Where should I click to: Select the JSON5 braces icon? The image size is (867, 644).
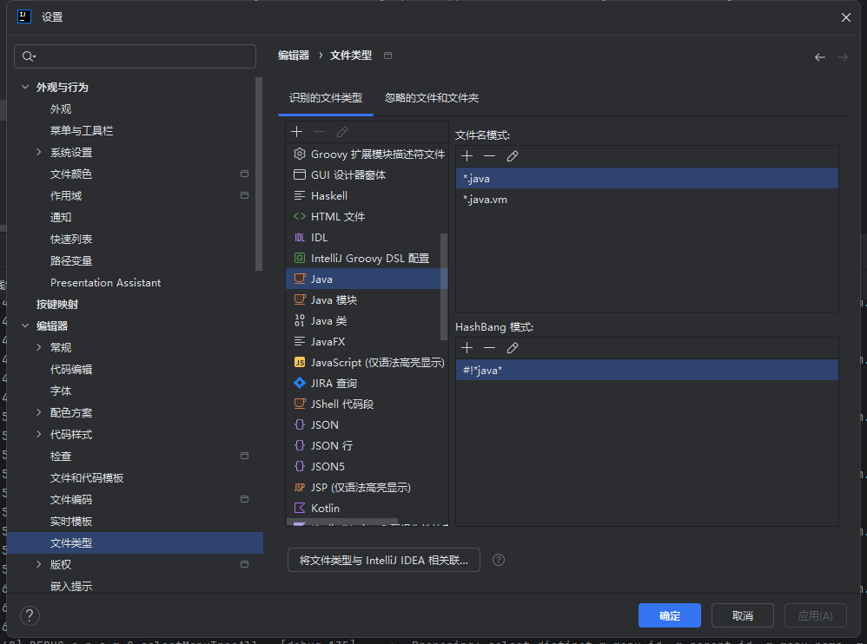(300, 466)
